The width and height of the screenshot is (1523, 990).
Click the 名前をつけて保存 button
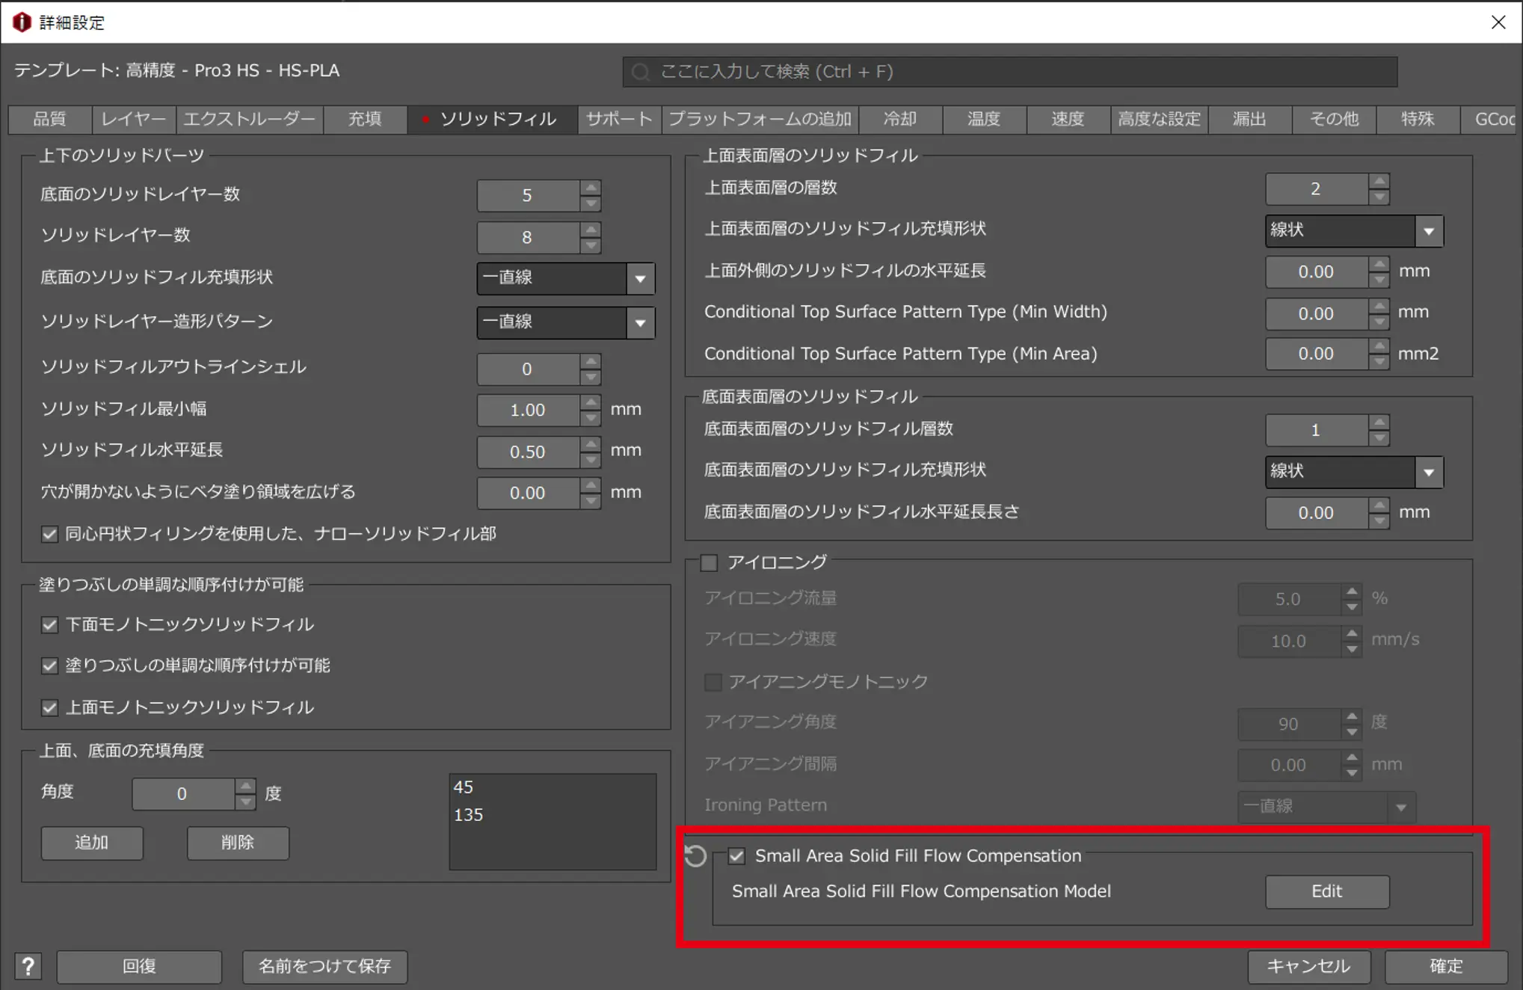pos(324,966)
